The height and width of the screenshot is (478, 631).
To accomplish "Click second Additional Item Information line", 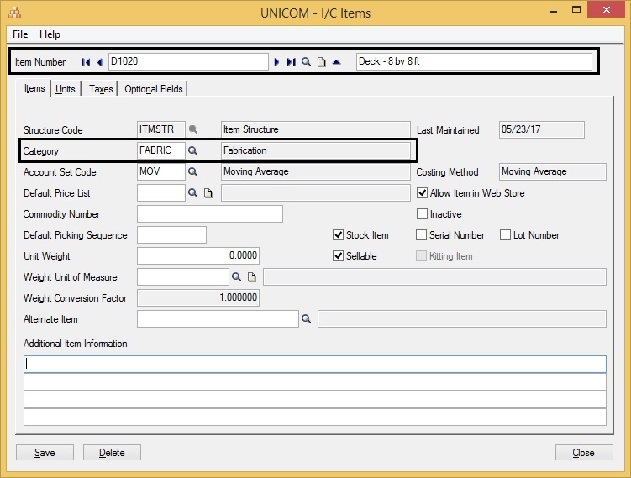I will (315, 382).
